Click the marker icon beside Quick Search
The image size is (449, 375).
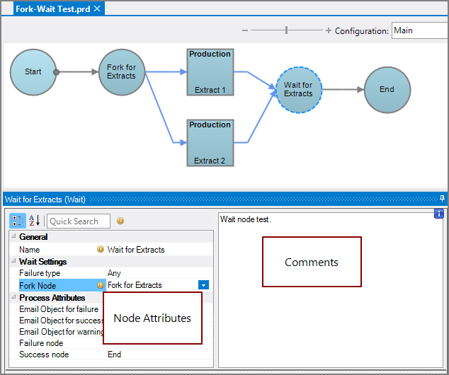pyautogui.click(x=120, y=221)
